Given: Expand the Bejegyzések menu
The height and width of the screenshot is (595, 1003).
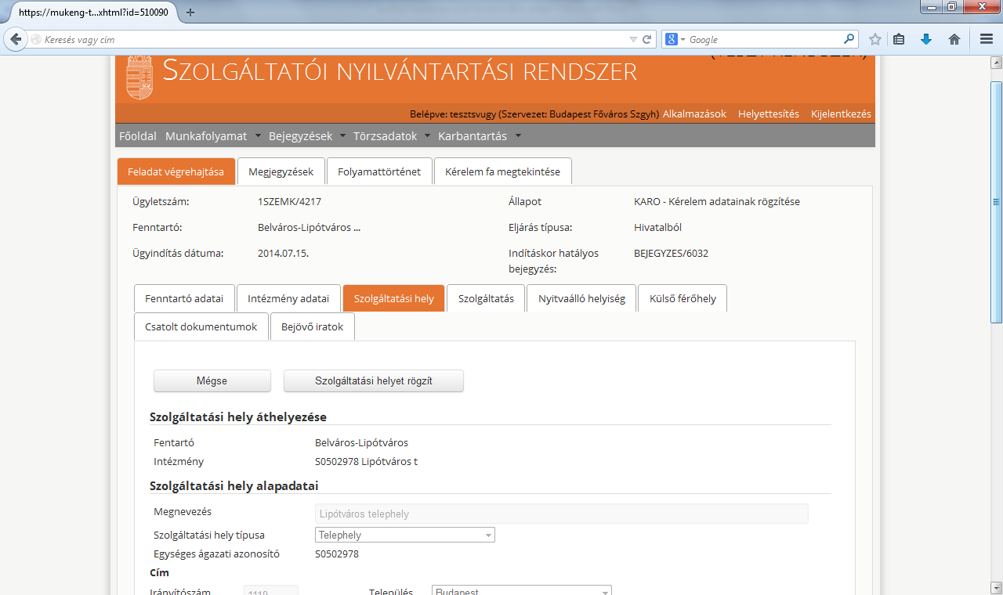Looking at the screenshot, I should 306,136.
